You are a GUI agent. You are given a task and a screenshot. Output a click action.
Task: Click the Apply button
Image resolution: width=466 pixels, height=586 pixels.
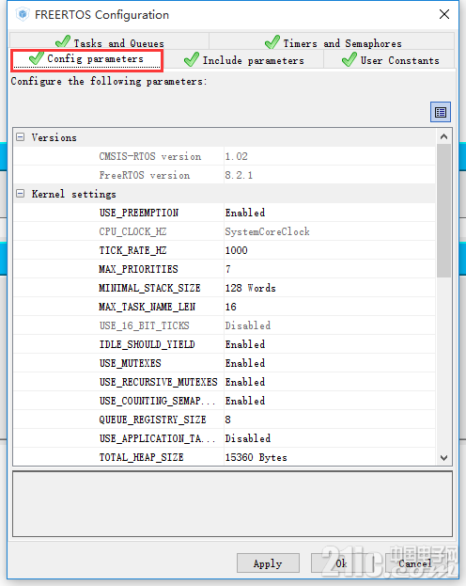tap(268, 563)
